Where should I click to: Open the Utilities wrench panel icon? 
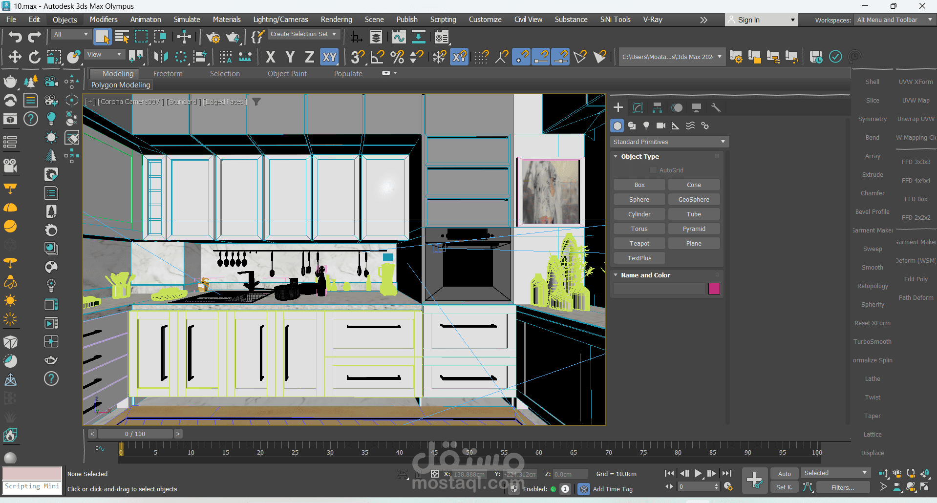coord(716,107)
